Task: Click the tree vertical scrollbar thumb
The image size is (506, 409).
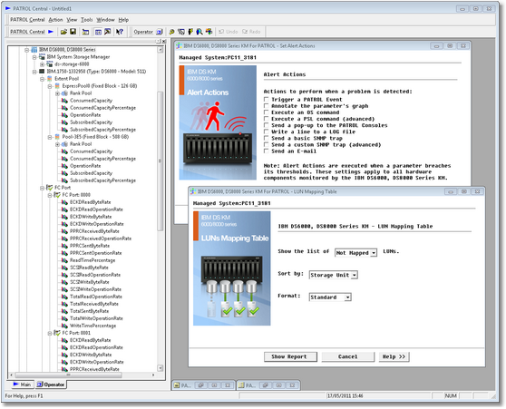Action: 161,161
